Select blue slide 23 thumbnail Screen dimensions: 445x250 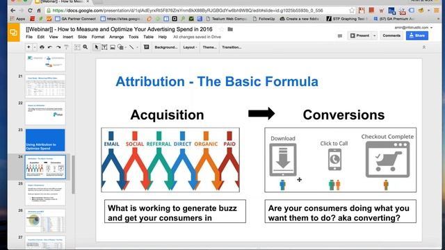point(45,140)
